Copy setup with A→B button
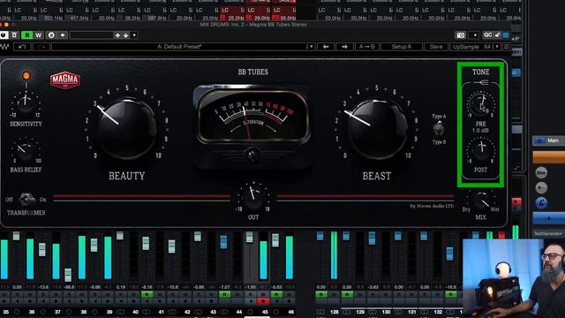Screen dimensions: 565x318 (x=367, y=47)
